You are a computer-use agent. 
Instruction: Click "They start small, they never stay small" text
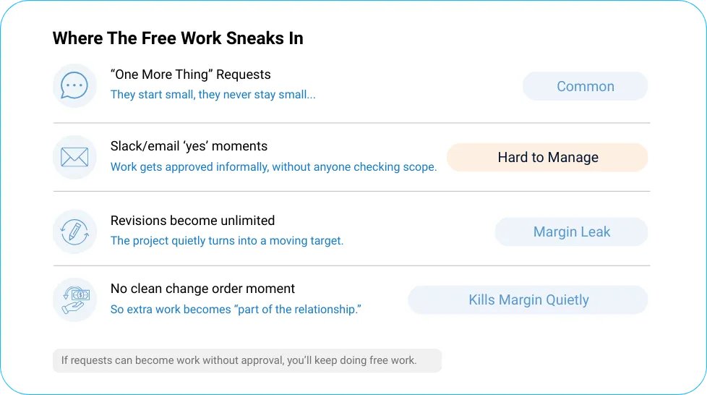click(213, 94)
